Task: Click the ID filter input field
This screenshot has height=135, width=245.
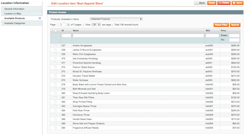Action: (x=66, y=36)
